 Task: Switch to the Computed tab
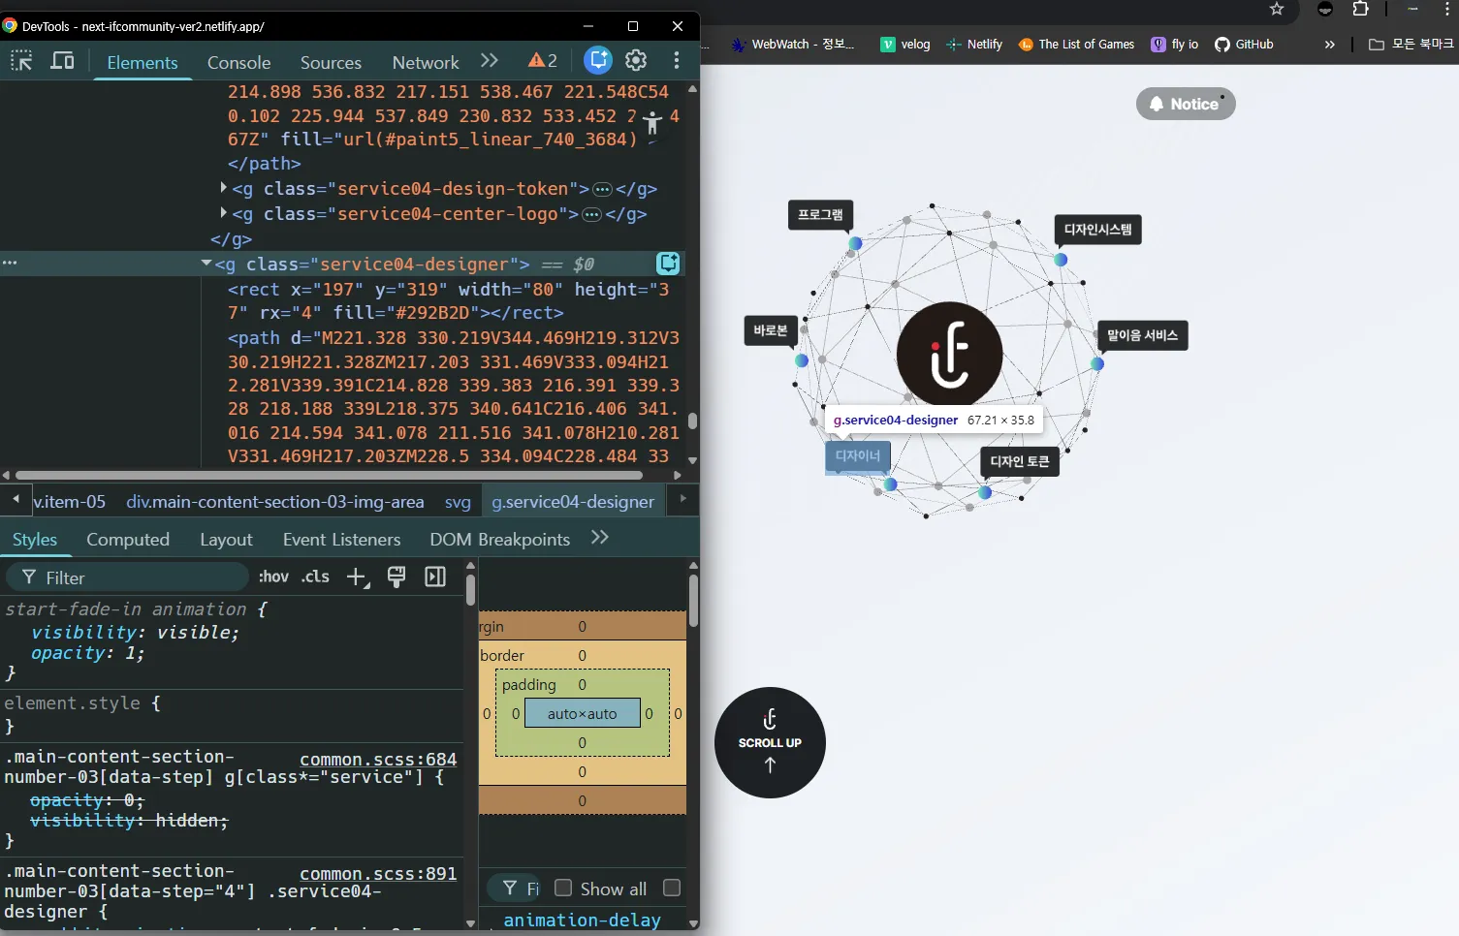128,539
